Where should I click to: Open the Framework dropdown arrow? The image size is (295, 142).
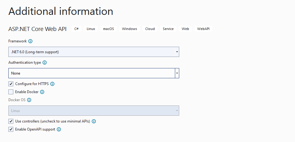(x=177, y=52)
